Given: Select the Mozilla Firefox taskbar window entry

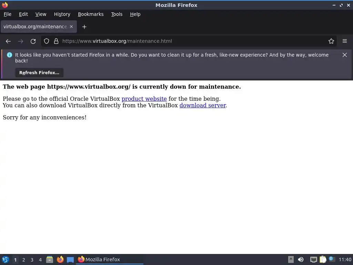Looking at the screenshot, I should click(x=110, y=259).
